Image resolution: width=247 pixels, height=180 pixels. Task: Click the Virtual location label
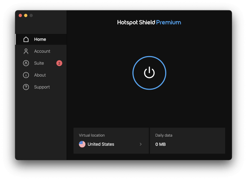pos(92,135)
